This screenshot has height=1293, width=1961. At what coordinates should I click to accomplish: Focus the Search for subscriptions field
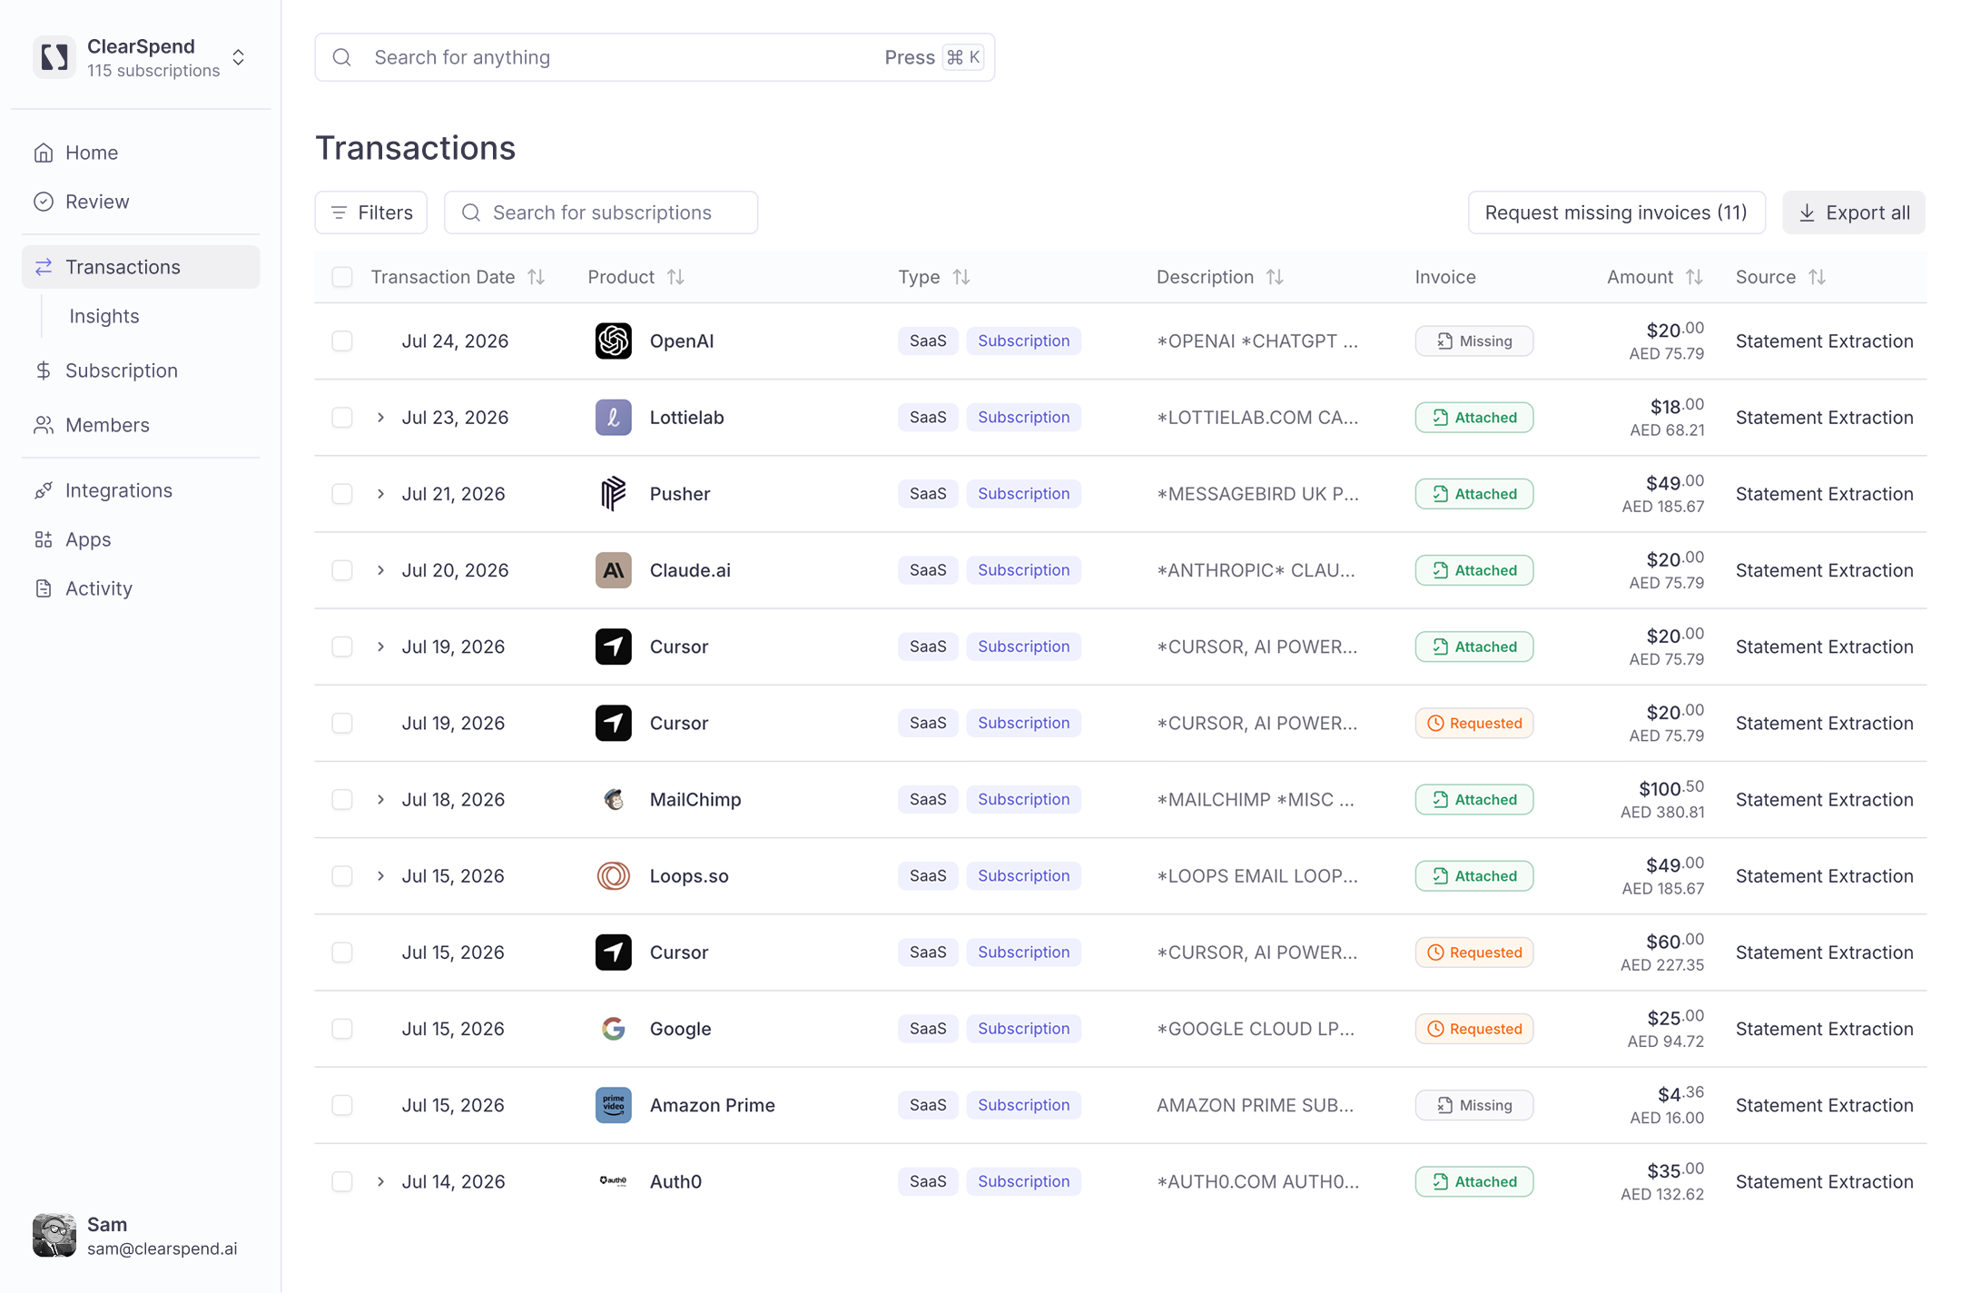pyautogui.click(x=601, y=212)
